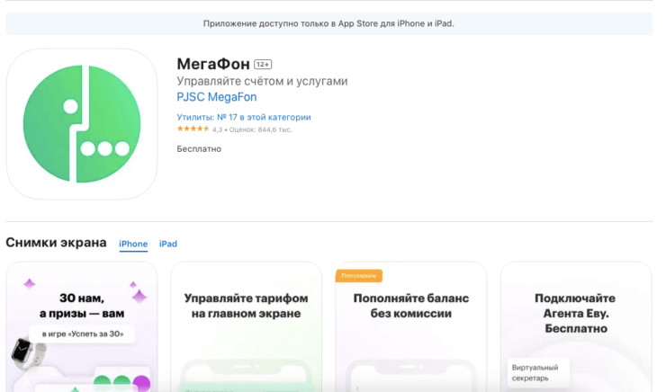Click the App Store availability banner
Screen dimensions: 666x392
pyautogui.click(x=329, y=23)
